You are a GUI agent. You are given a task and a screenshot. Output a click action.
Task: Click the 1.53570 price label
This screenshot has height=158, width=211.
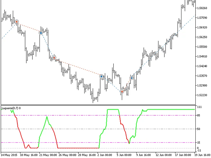(x=202, y=76)
